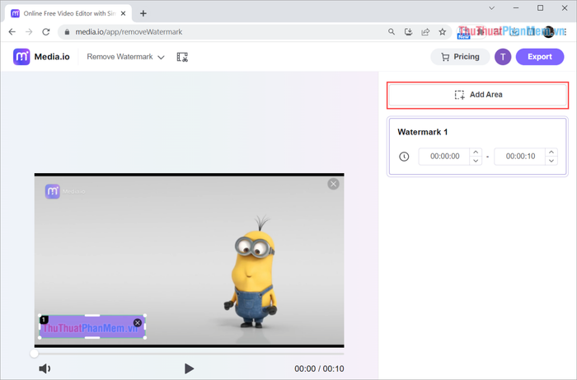Open the user profile avatar T

(503, 57)
